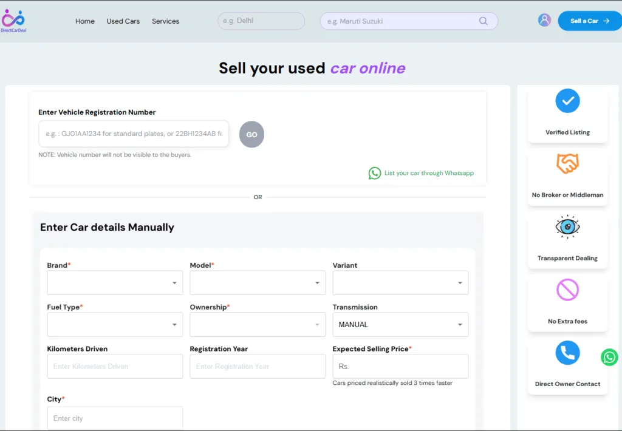Focus the city search field e.g. Delhi

tap(261, 21)
